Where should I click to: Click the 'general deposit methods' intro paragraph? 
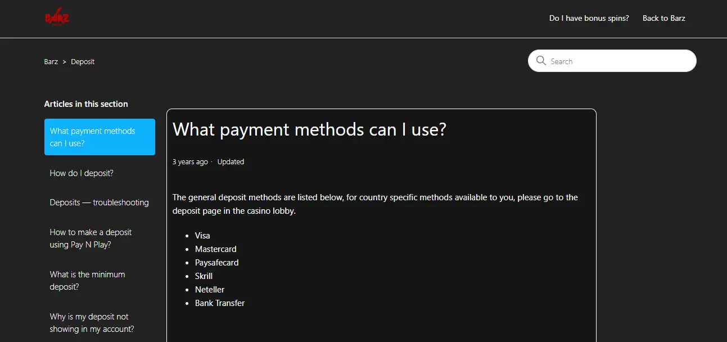[375, 204]
